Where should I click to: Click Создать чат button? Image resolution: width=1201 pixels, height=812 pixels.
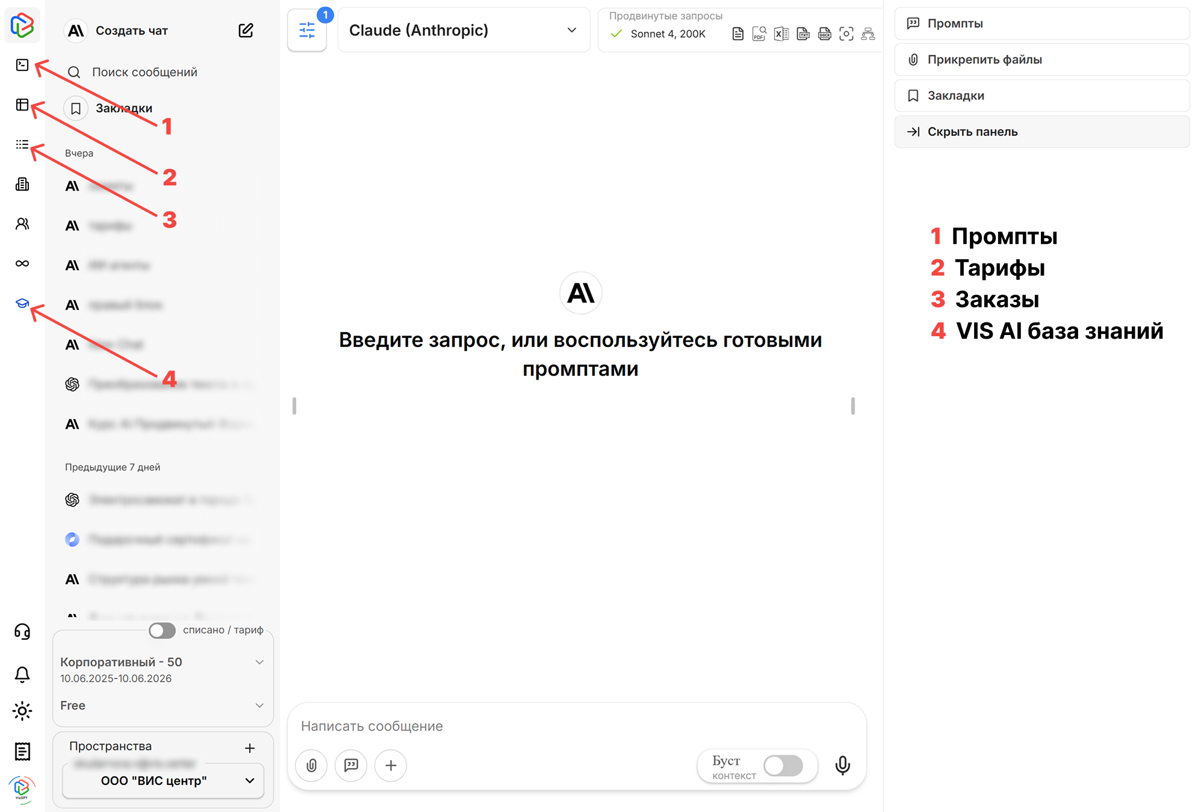tap(131, 30)
